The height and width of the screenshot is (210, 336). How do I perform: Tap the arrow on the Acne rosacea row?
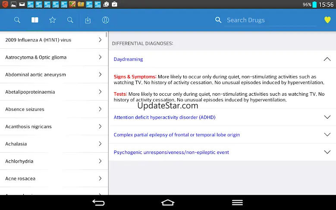100,178
